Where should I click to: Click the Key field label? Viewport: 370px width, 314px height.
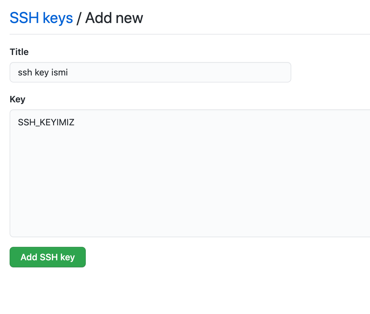click(18, 99)
